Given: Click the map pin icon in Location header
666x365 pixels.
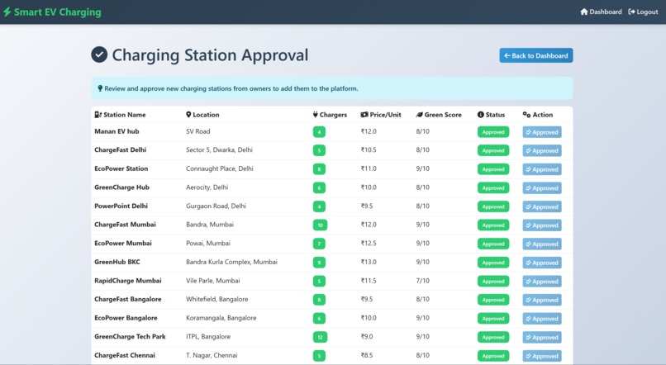Looking at the screenshot, I should [x=188, y=115].
